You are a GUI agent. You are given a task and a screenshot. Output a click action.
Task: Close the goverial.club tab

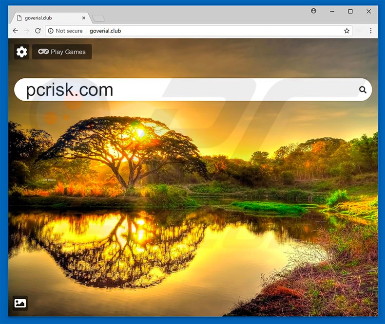tap(83, 18)
